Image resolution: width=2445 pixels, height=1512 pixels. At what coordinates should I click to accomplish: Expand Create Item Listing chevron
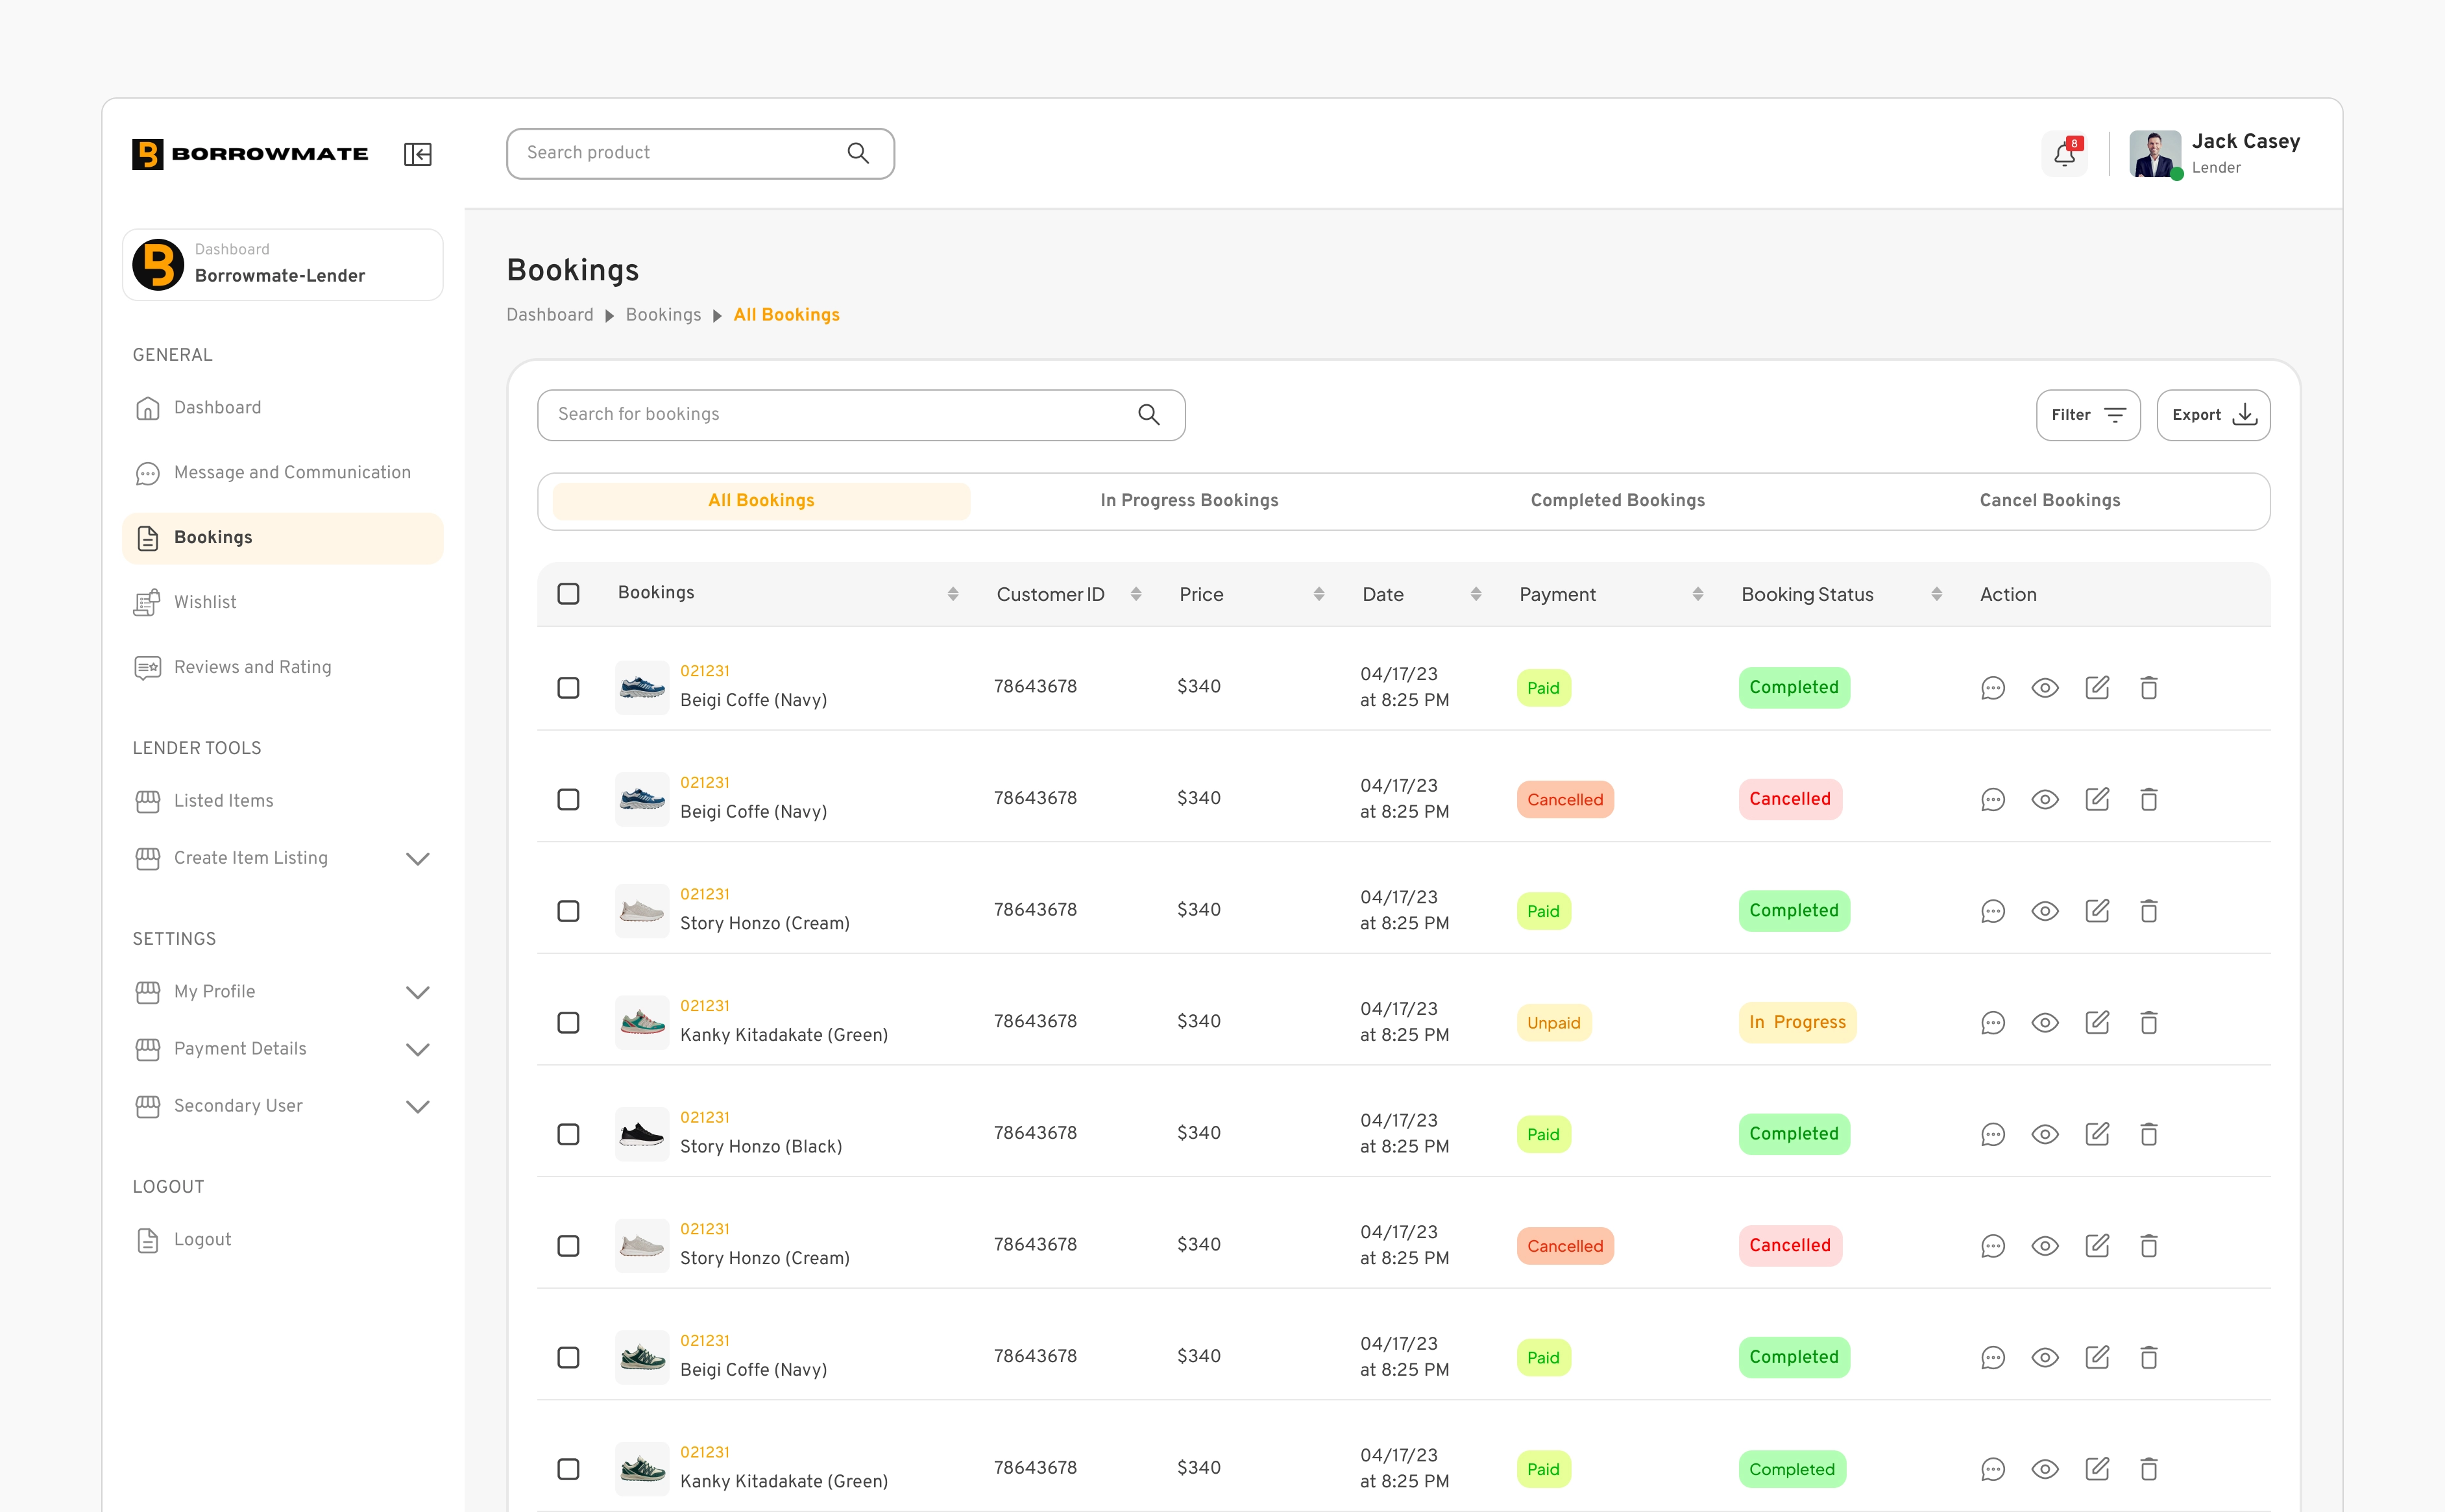pyautogui.click(x=418, y=858)
